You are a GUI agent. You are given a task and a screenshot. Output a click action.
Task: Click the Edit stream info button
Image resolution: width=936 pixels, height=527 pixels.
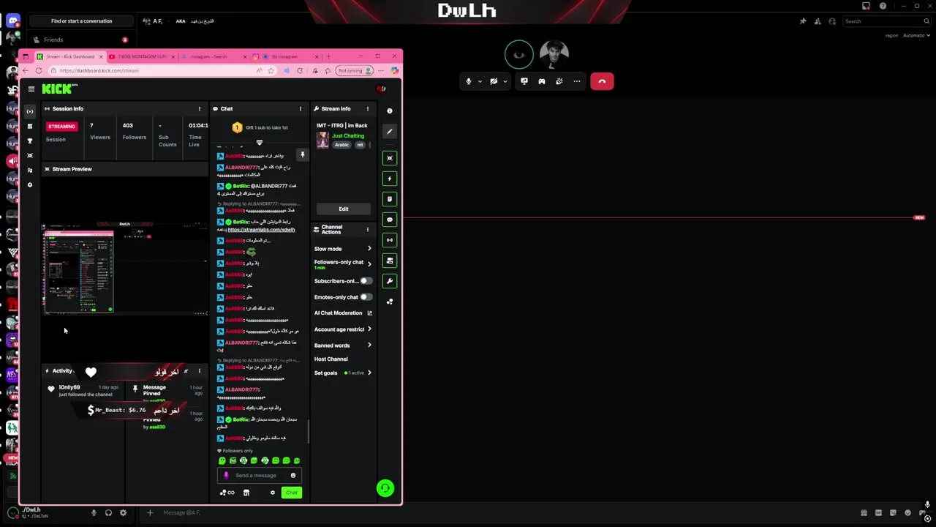click(x=344, y=209)
